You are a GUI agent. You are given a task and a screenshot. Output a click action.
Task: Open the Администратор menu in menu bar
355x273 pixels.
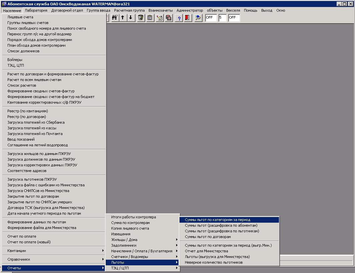[x=190, y=10]
